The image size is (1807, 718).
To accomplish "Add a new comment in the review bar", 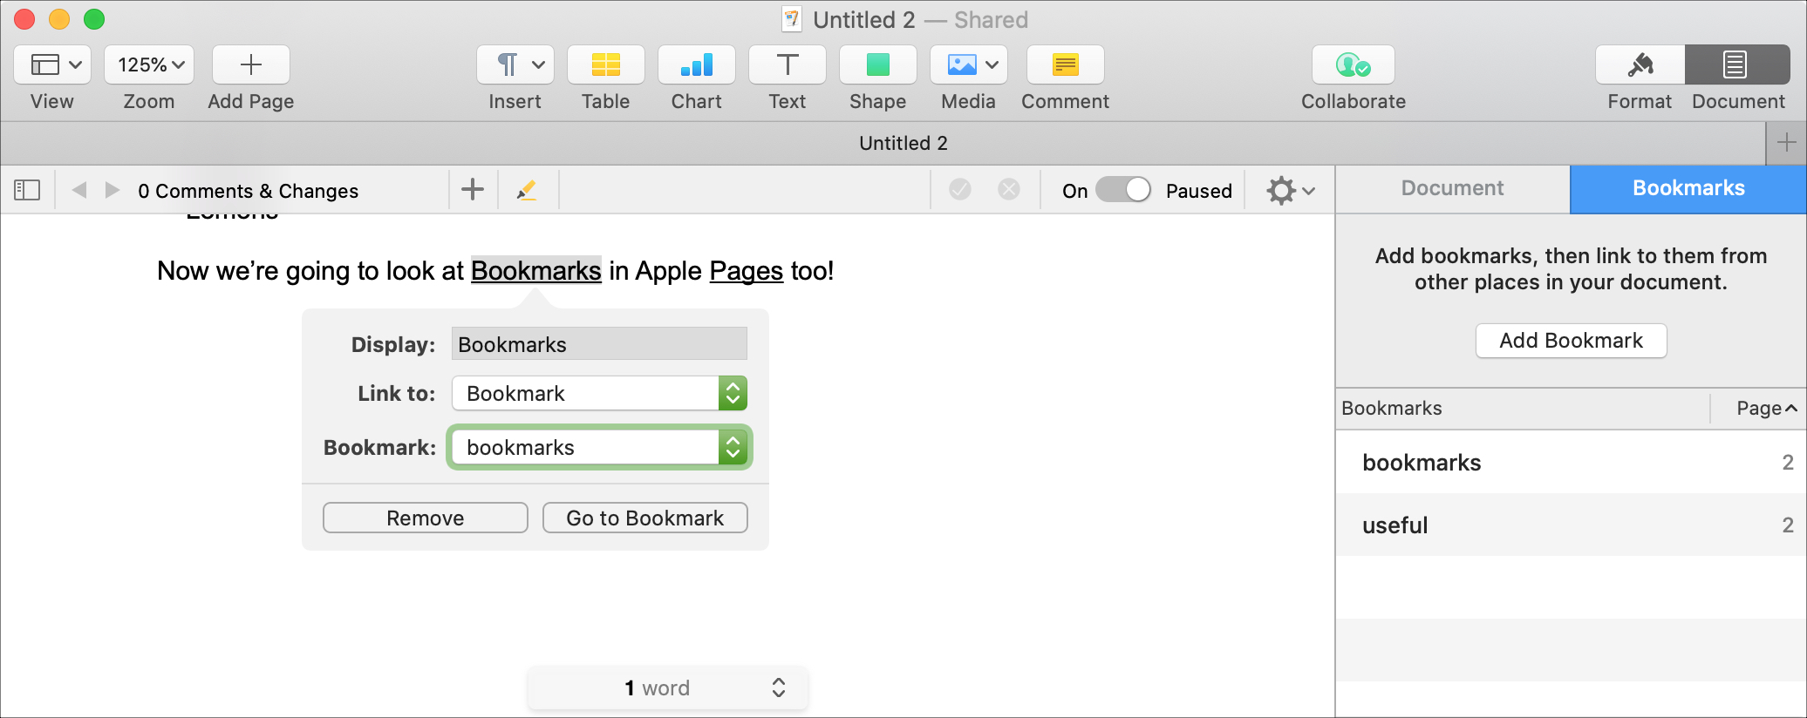I will [473, 190].
